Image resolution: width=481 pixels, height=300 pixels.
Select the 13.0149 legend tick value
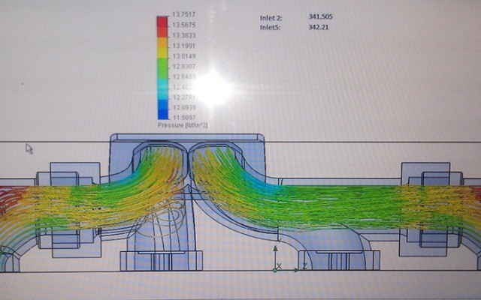coord(183,55)
